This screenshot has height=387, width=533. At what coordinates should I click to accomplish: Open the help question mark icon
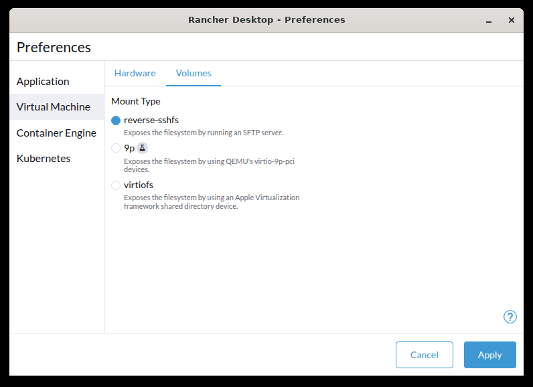point(510,317)
